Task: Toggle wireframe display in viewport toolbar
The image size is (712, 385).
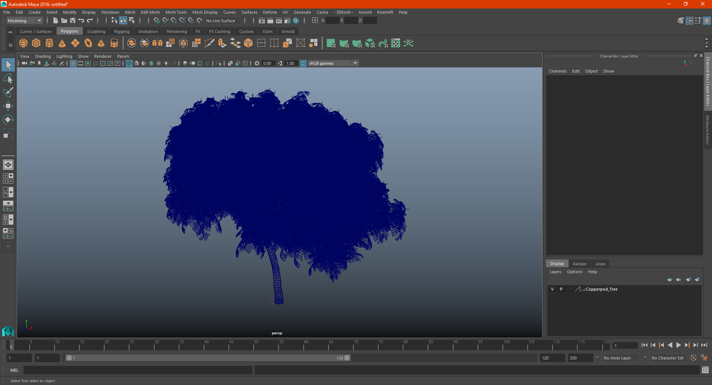Action: coord(129,63)
